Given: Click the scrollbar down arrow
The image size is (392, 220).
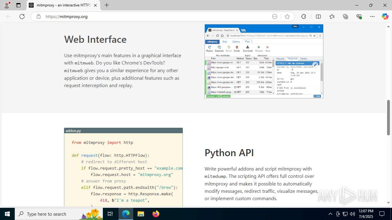Looking at the screenshot, I should tap(388, 203).
